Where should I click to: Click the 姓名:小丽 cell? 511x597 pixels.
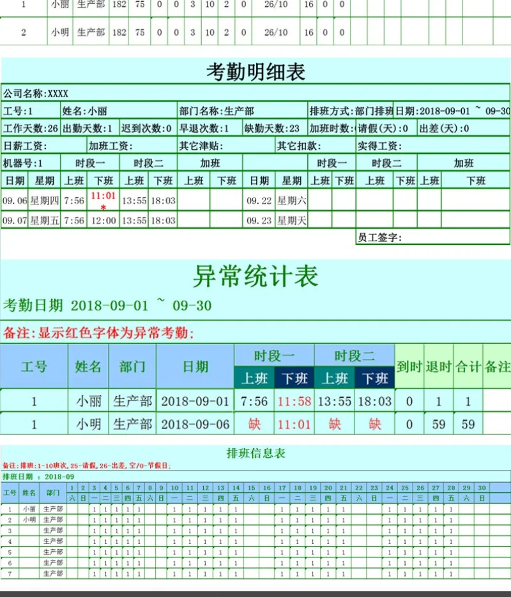tap(118, 111)
